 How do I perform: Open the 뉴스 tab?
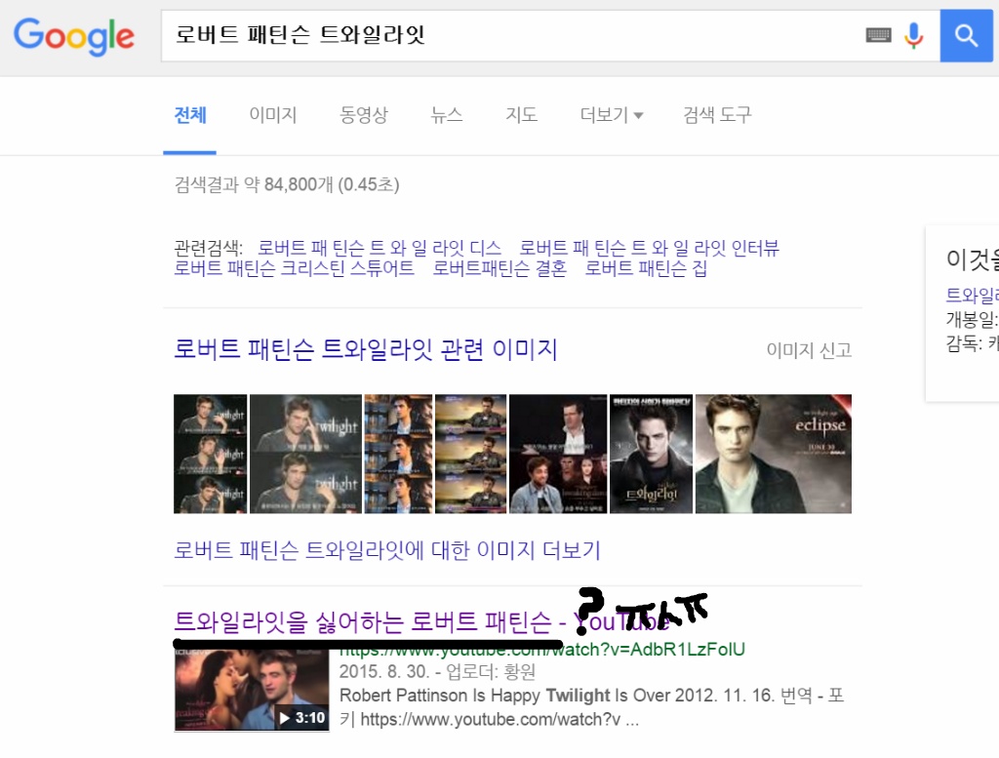point(446,115)
